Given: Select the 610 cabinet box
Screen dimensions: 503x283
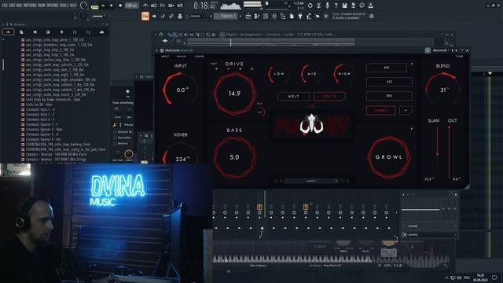Looking at the screenshot, I should click(386, 68).
